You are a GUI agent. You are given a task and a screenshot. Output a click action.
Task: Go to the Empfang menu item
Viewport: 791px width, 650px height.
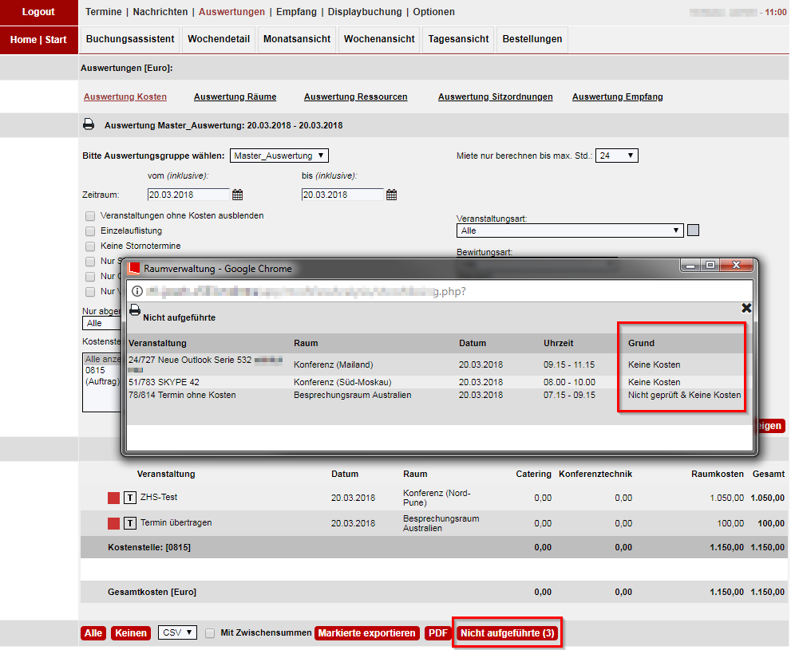[x=297, y=12]
